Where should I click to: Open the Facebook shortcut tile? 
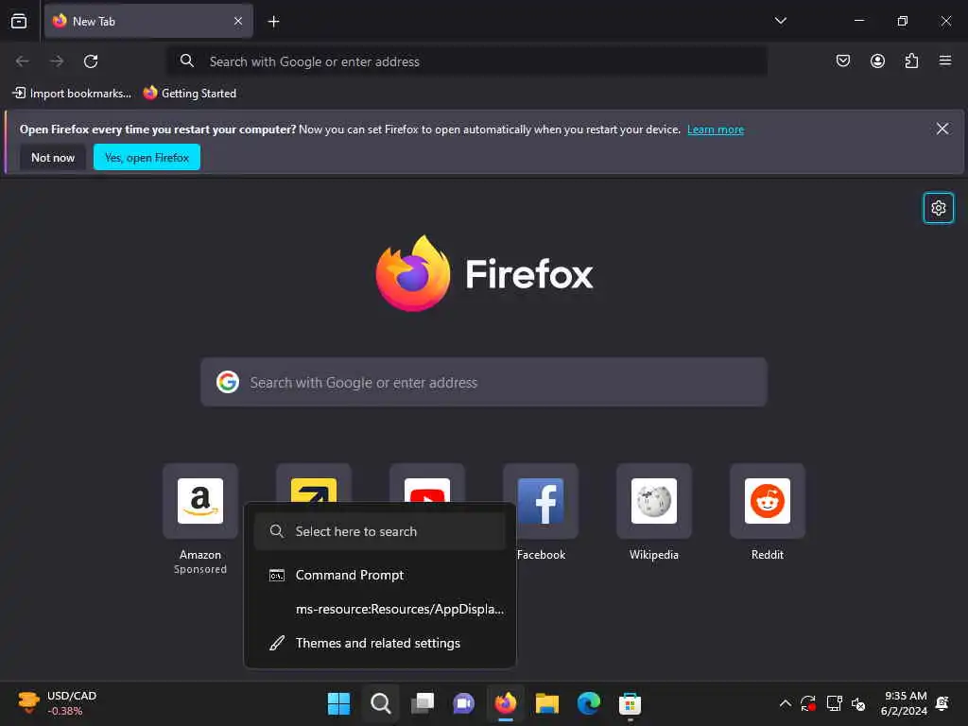coord(541,501)
